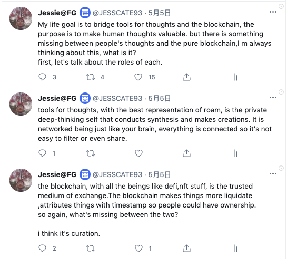
Task: Open Jessie@FG profile name on first tweet
Action: click(57, 13)
